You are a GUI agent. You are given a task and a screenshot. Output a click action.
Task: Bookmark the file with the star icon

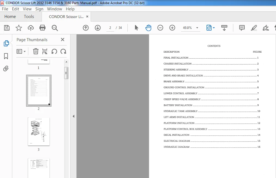[x=19, y=28]
